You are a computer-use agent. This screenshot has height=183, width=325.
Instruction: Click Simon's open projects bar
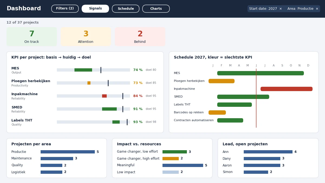[x=256, y=172]
